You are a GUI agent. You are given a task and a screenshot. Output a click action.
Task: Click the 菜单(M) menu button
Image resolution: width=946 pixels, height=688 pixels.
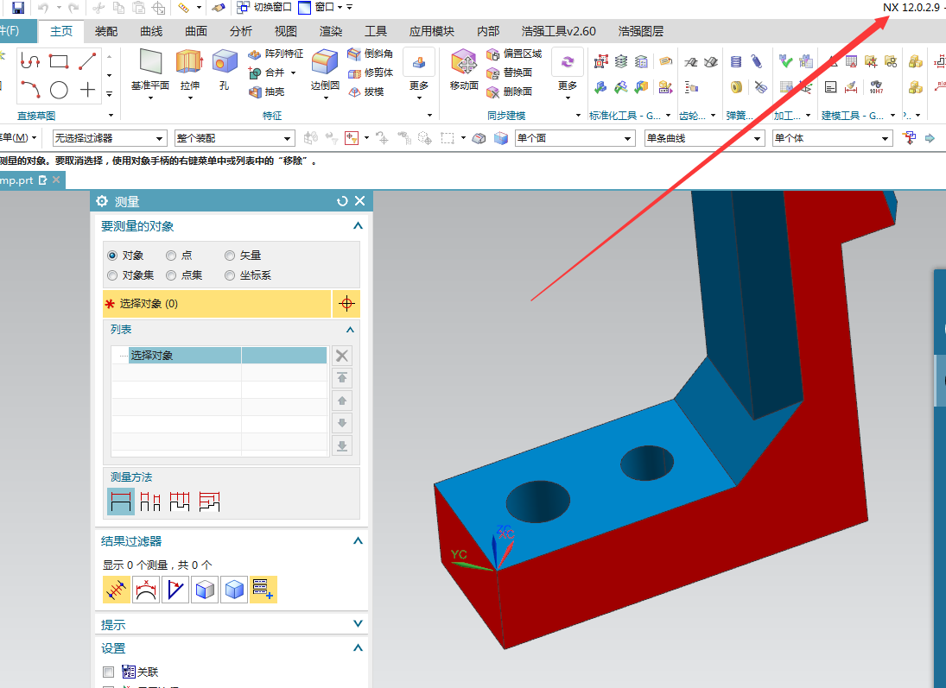(x=18, y=138)
